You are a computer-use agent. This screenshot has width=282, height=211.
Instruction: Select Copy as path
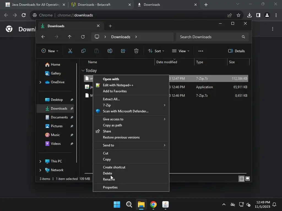coord(131,125)
